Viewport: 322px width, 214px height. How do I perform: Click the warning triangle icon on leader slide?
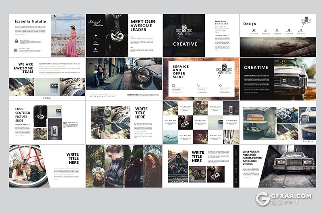pyautogui.click(x=95, y=49)
